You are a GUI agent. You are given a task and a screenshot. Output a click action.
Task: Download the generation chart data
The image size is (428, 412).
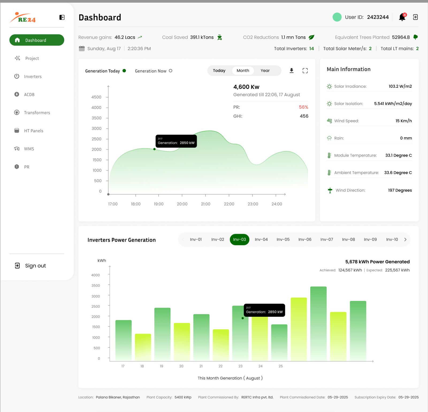point(292,71)
